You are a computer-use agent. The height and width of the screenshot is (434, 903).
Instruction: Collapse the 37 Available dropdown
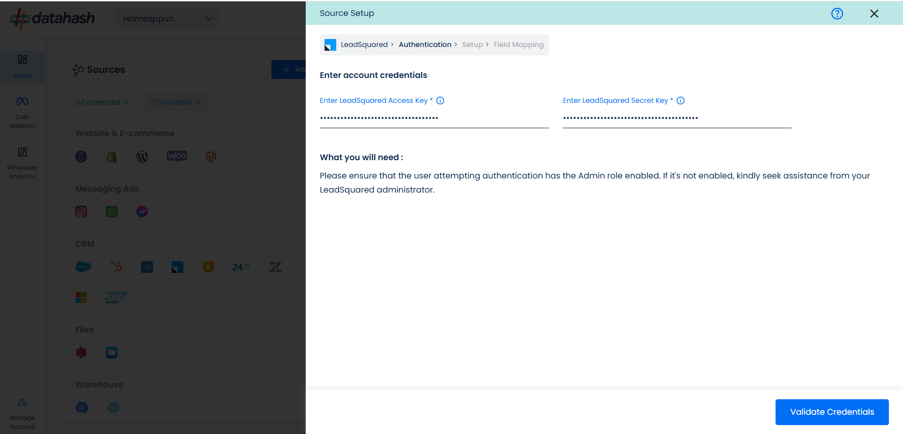coord(176,102)
